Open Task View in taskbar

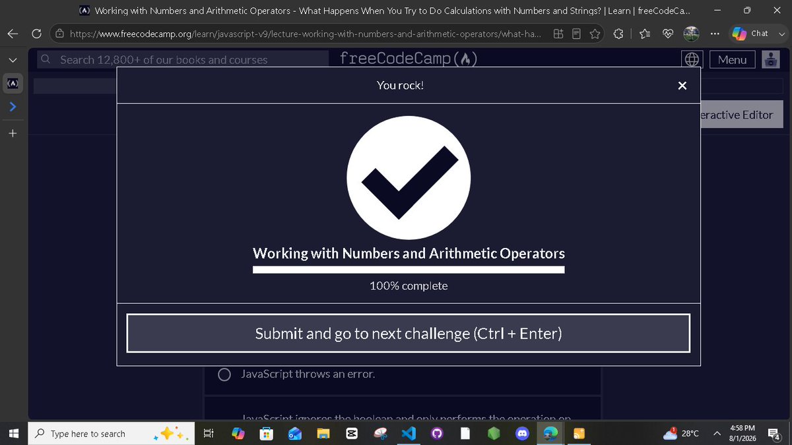(209, 433)
